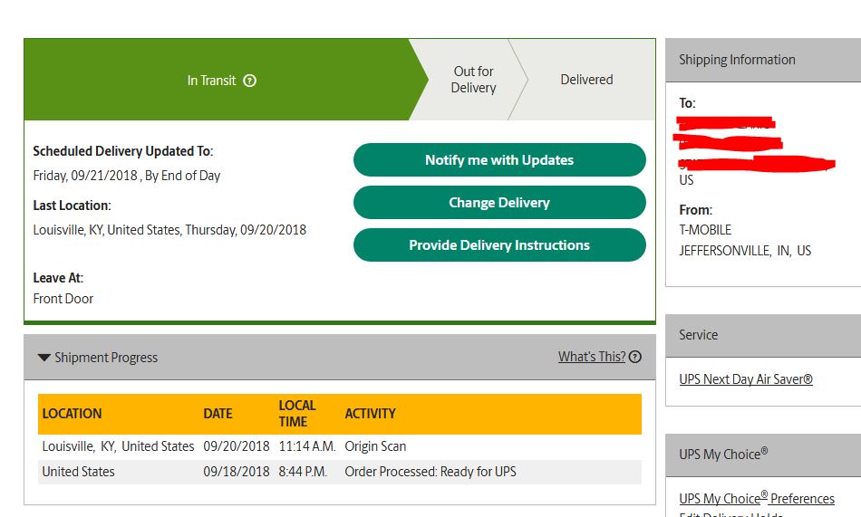861x517 pixels.
Task: Click the Shipping Information panel header
Action: coord(763,60)
